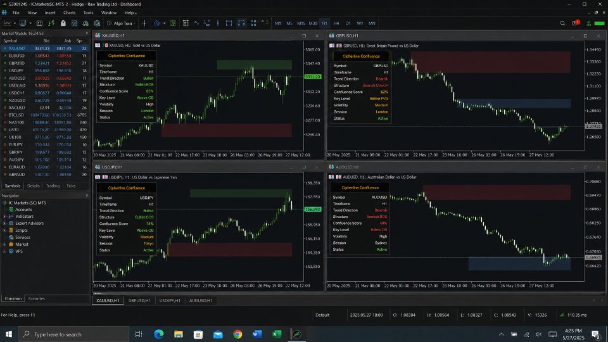Switch timeframe to H4
Viewport: 608px width, 342px height.
(336, 23)
